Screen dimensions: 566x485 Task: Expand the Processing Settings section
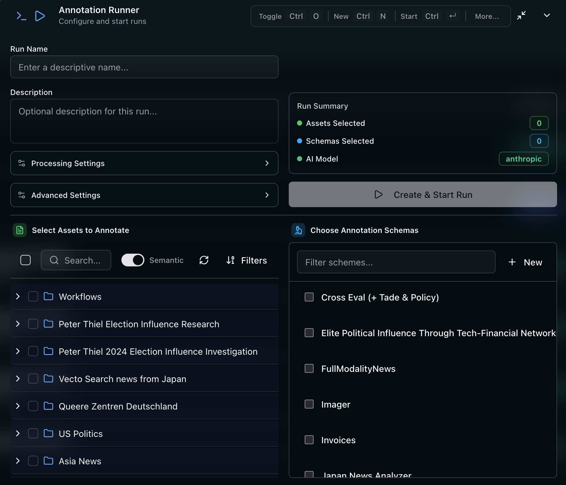(x=144, y=163)
